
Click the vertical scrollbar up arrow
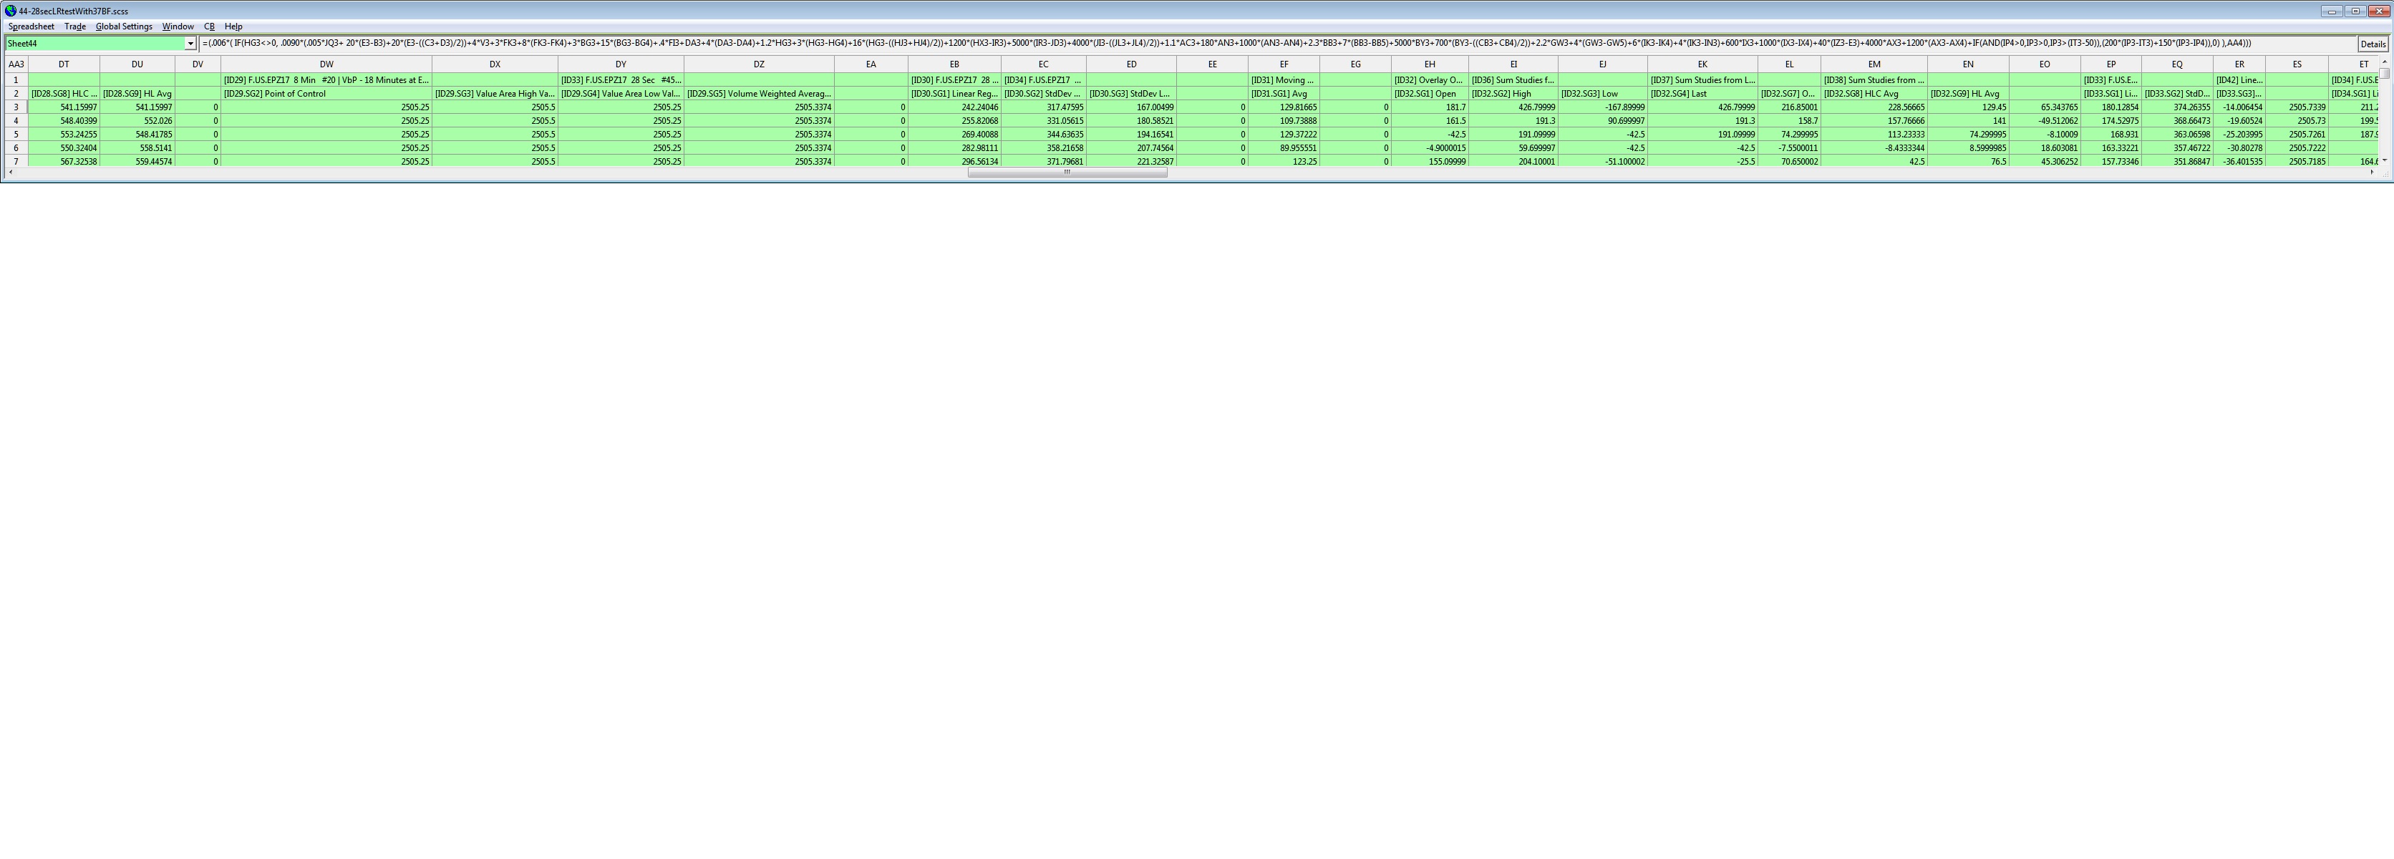[x=2385, y=62]
